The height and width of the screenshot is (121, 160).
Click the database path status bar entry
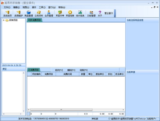pyautogui.click(x=127, y=119)
